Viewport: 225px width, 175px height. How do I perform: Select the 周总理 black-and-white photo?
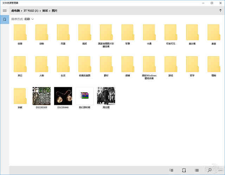106,96
